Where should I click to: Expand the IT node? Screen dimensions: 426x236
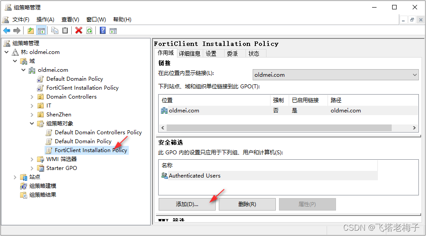[x=32, y=106]
